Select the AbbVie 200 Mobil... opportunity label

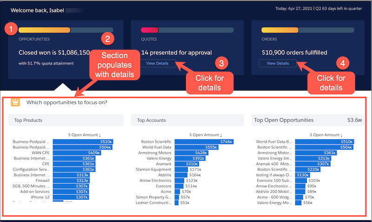pos(274,192)
